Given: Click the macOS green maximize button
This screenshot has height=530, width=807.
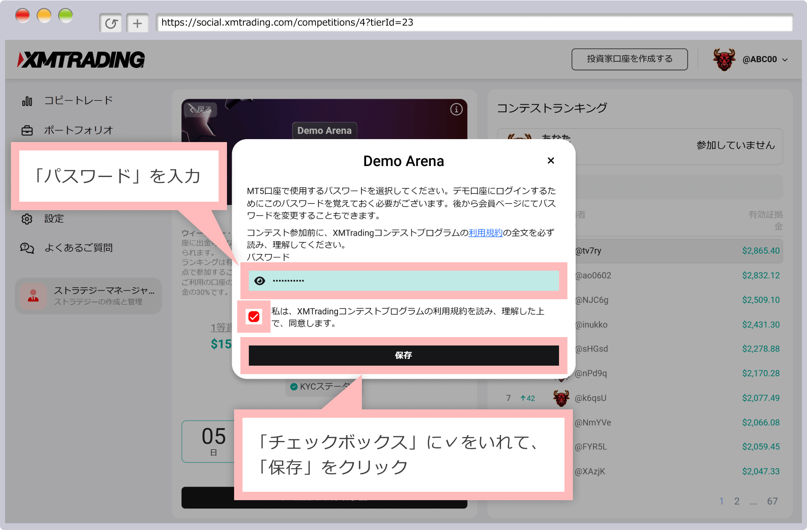Looking at the screenshot, I should point(66,16).
